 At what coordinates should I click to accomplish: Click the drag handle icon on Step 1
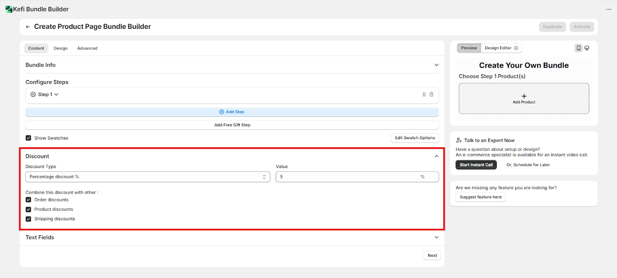424,95
